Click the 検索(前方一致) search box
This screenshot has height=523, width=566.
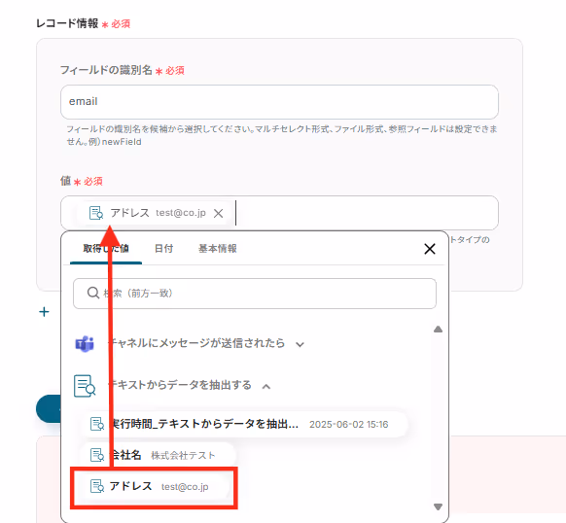pyautogui.click(x=255, y=293)
